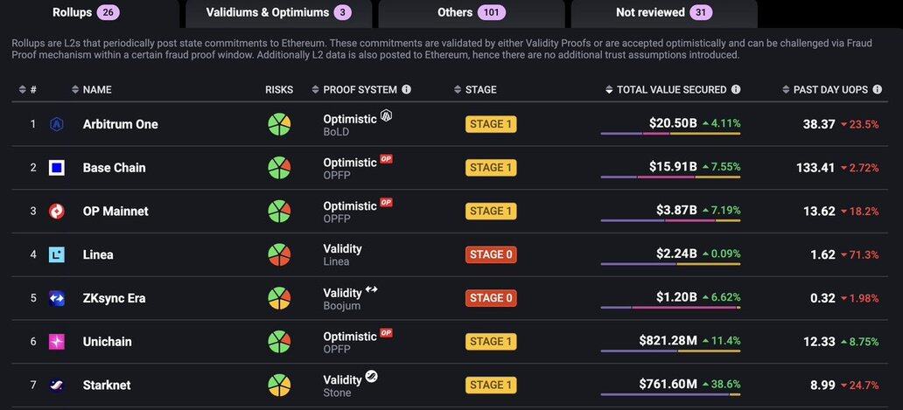This screenshot has width=903, height=410.
Task: Sort by Total Value Secured column
Action: click(671, 89)
